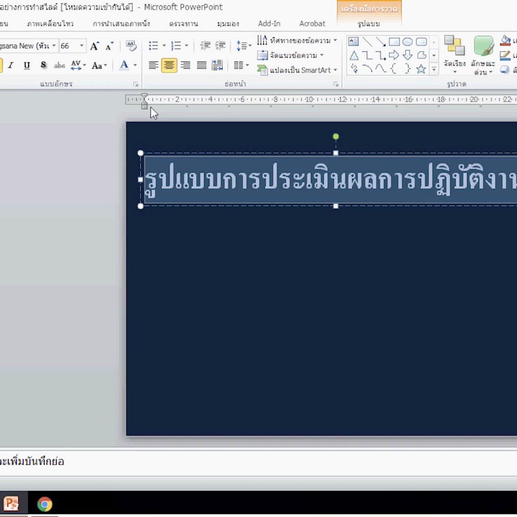Switch to the View (มุมมอง) tab
Image resolution: width=517 pixels, height=517 pixels.
tap(228, 24)
